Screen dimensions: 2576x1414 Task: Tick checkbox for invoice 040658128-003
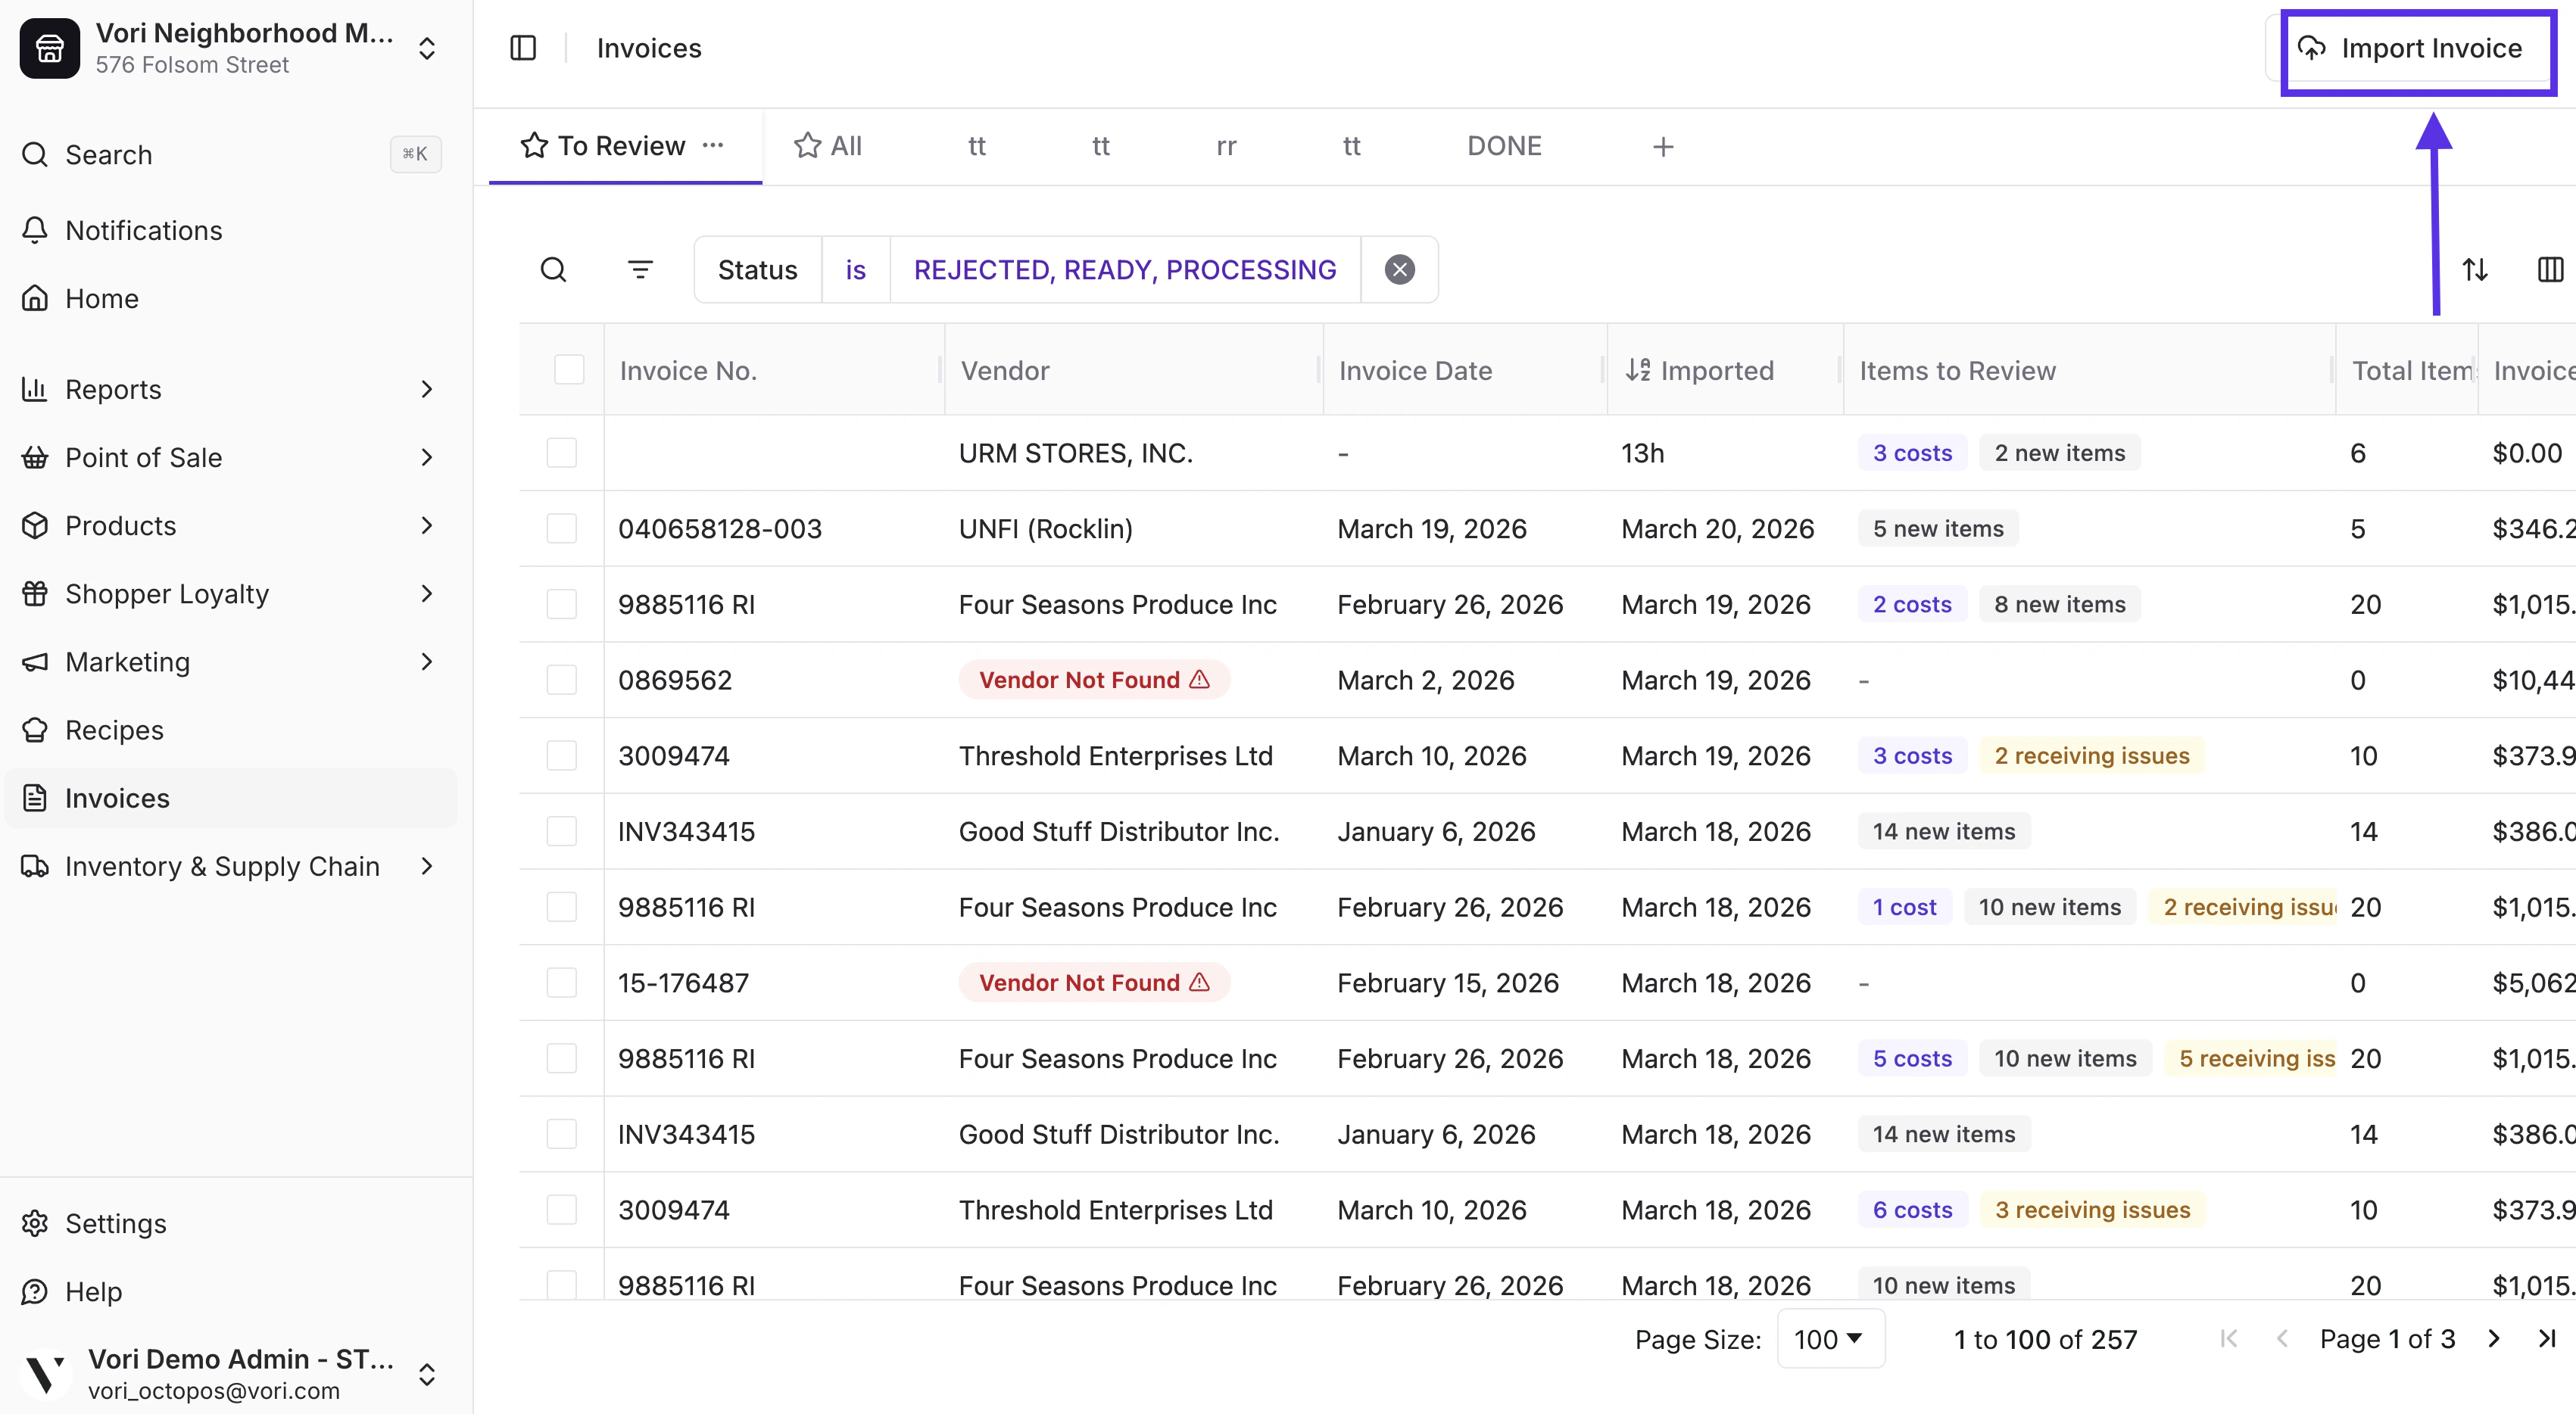click(562, 529)
